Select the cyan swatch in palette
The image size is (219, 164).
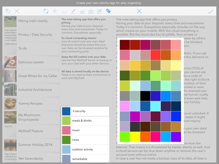click(155, 106)
